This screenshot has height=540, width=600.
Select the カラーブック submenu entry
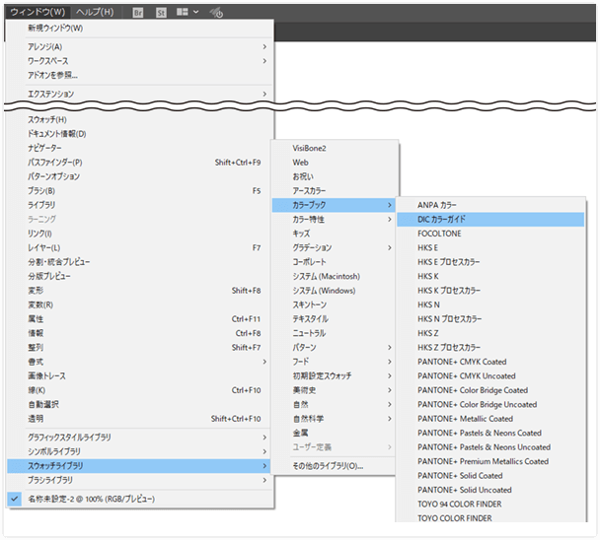pyautogui.click(x=334, y=205)
